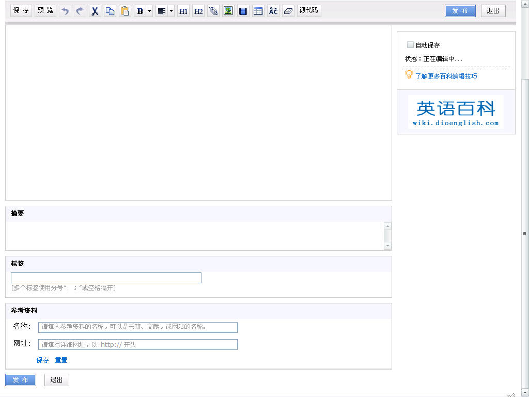Insert an image with the picture icon

(228, 11)
